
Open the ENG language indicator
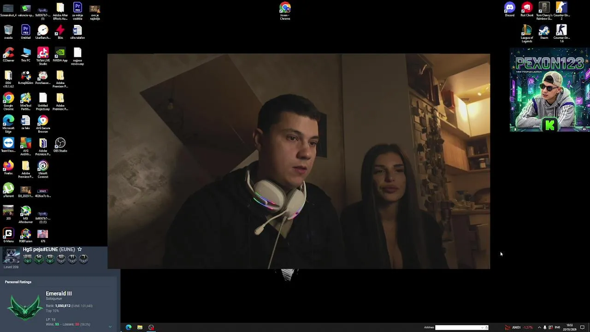coord(557,327)
